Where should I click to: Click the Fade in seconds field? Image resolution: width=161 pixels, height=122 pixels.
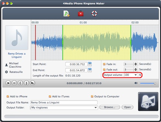(129, 64)
